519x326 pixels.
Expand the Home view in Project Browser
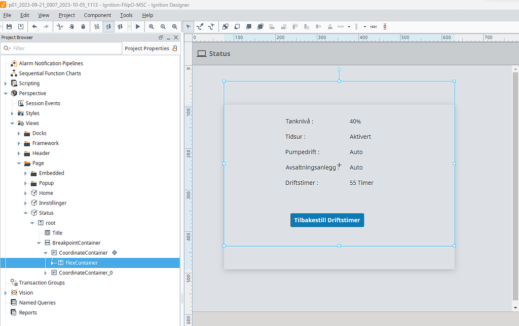pos(25,193)
